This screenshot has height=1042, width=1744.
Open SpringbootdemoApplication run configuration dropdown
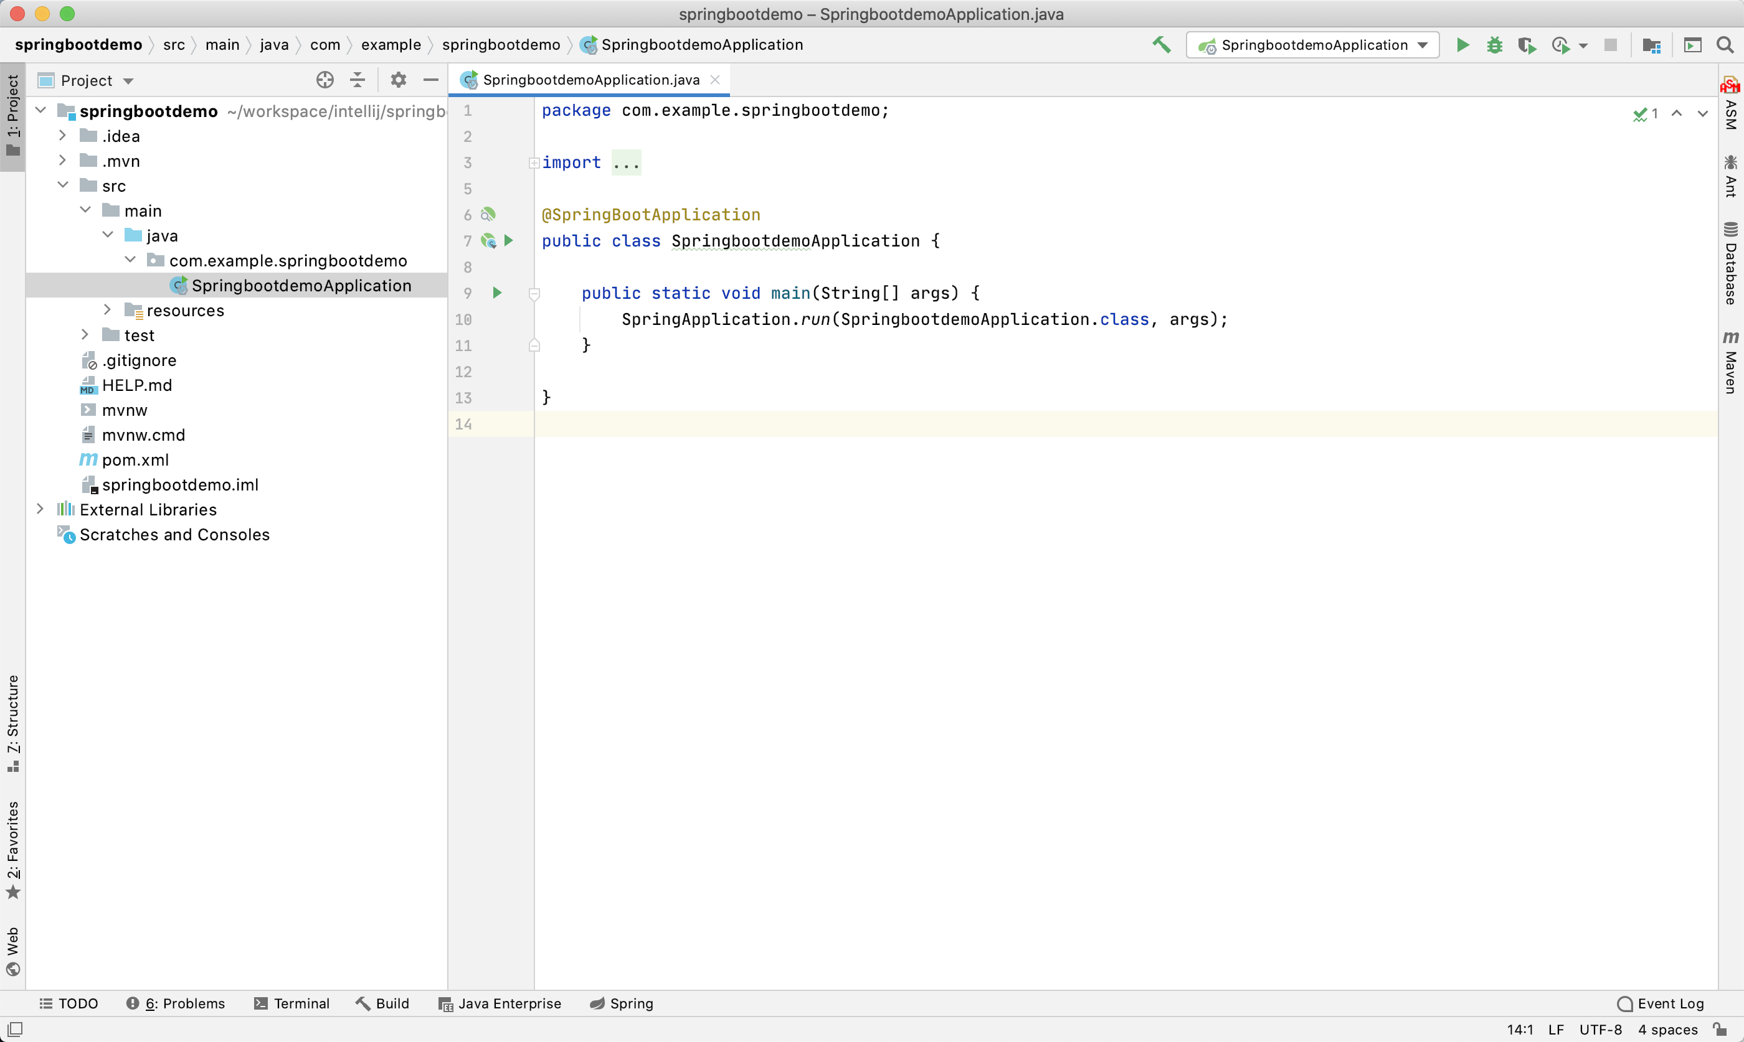1312,45
